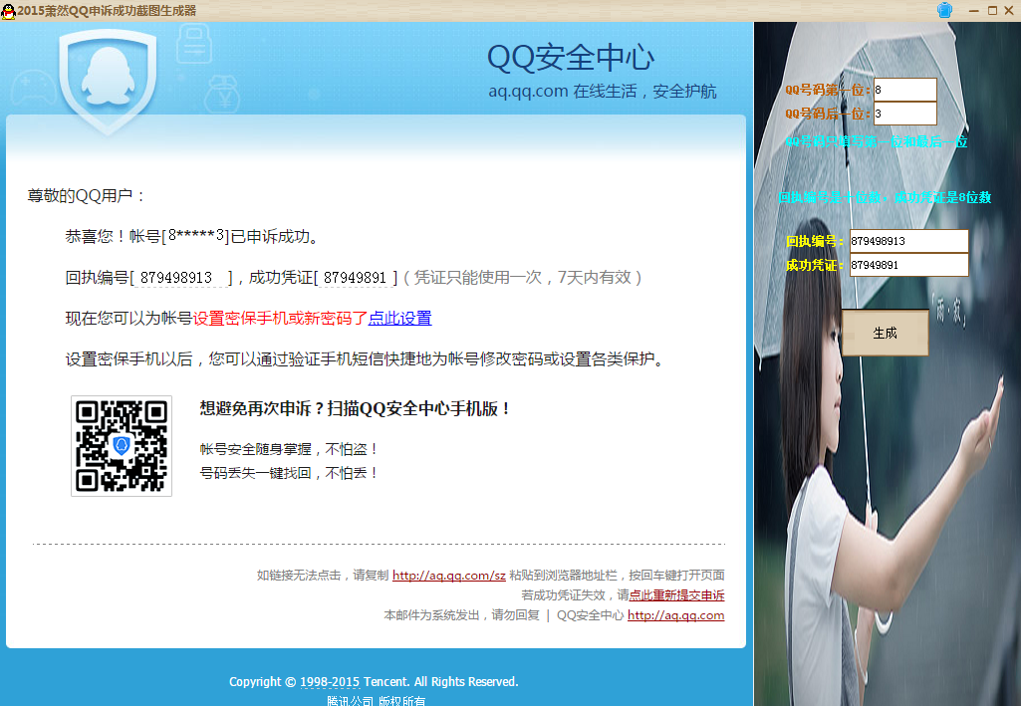Image resolution: width=1021 pixels, height=706 pixels.
Task: Click the padlock icon in the blue banner
Action: (194, 45)
